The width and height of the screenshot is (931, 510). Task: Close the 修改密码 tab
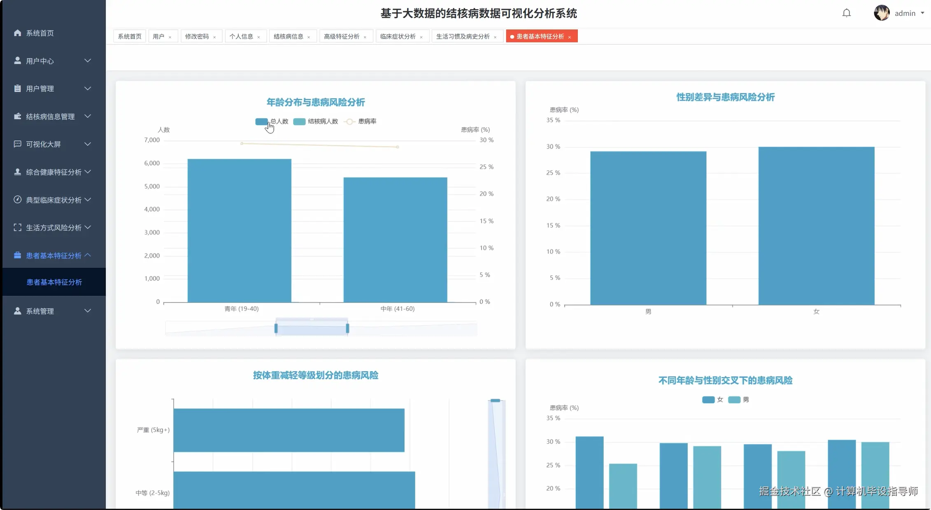(214, 37)
